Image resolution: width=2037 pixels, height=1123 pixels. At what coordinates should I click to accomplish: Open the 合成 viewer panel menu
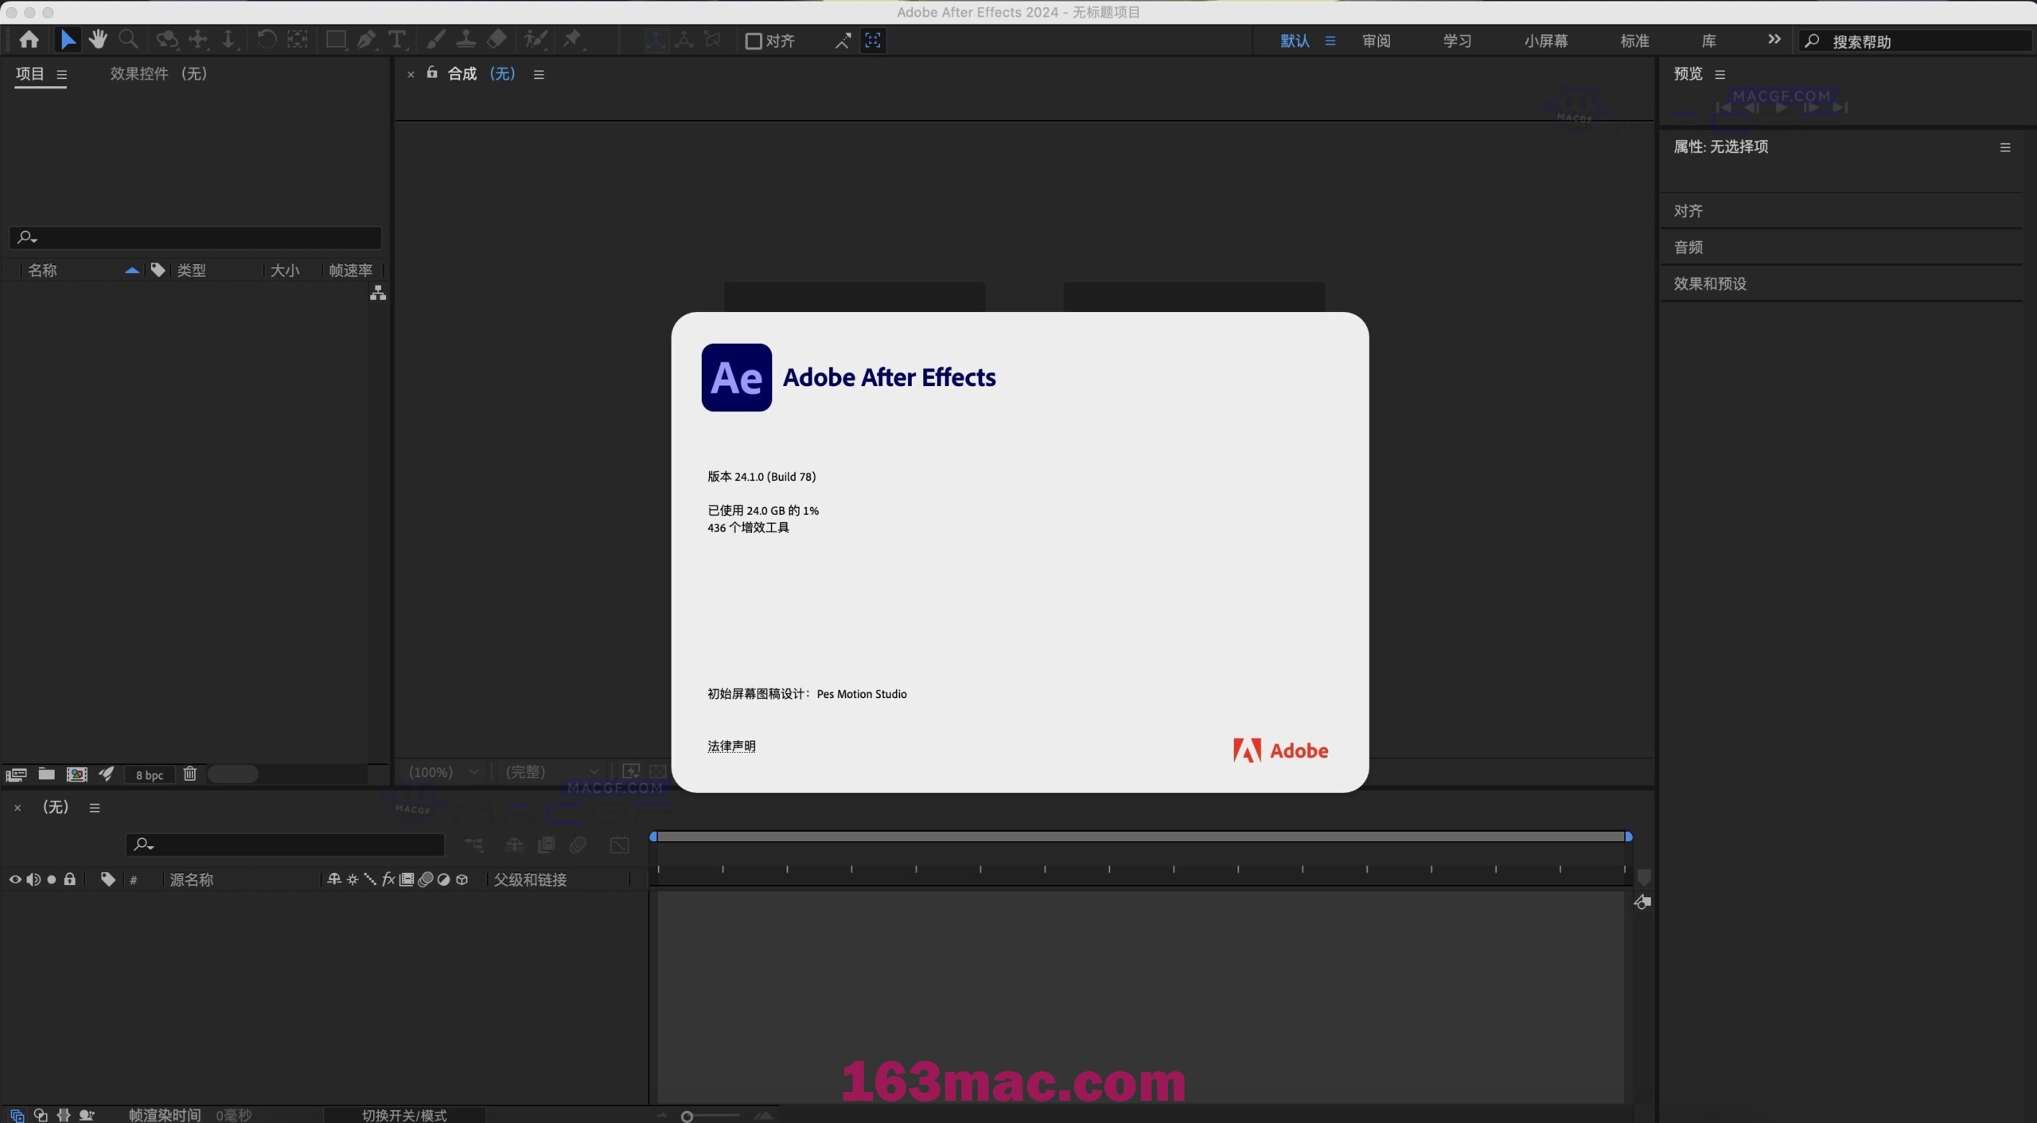point(539,75)
